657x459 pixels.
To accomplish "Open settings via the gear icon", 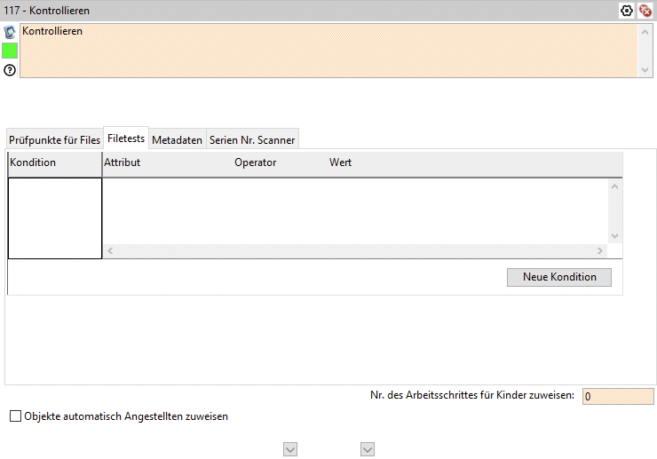I will click(626, 12).
